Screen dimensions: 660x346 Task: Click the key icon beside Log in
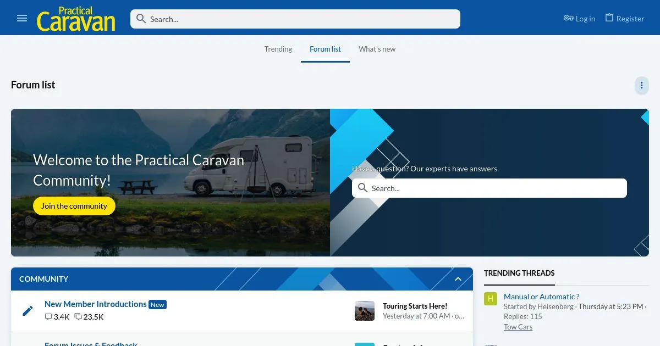pyautogui.click(x=568, y=18)
